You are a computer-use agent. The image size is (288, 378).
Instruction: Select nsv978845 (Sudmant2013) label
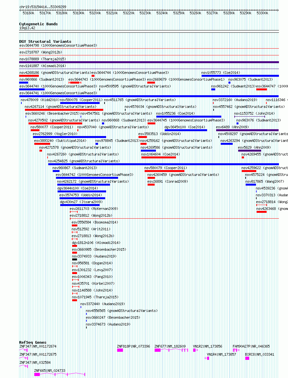tap(117, 141)
